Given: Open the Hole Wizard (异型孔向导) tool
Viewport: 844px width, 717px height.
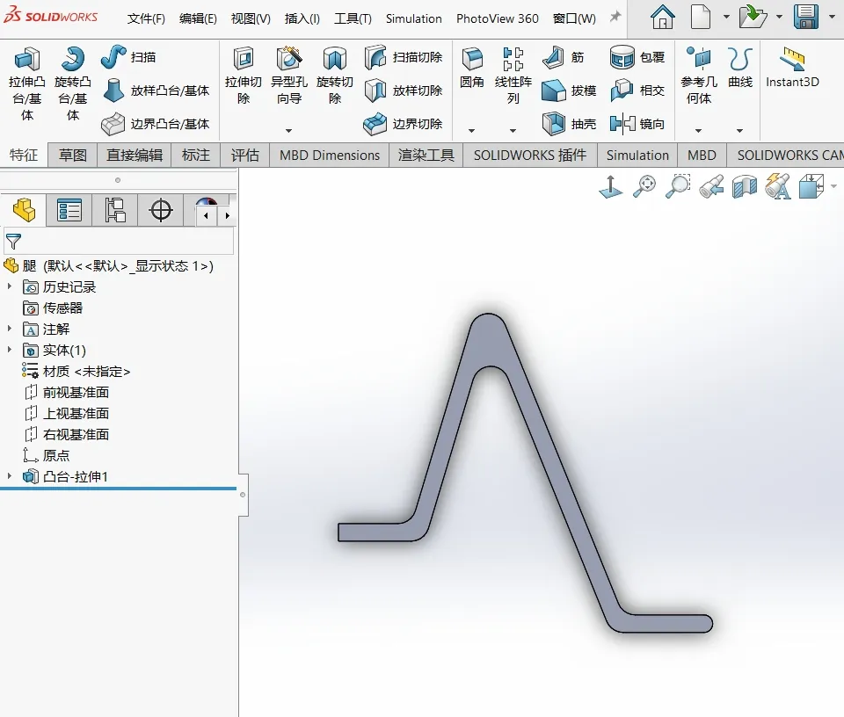Looking at the screenshot, I should point(289,76).
